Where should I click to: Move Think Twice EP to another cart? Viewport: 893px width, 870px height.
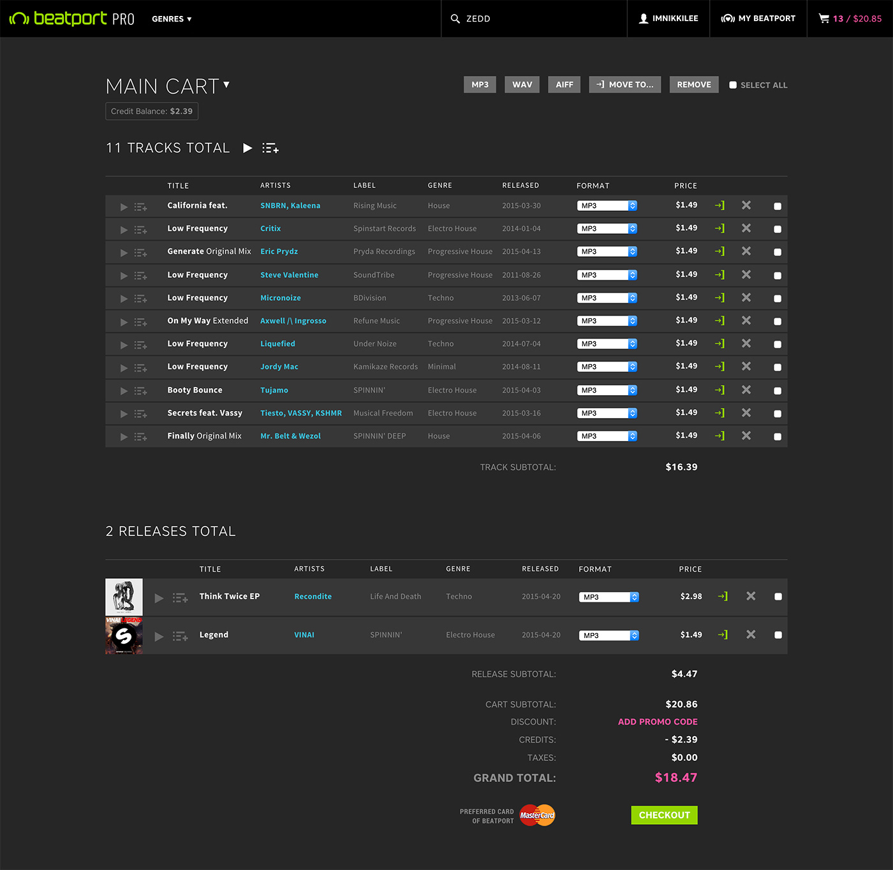(x=723, y=596)
